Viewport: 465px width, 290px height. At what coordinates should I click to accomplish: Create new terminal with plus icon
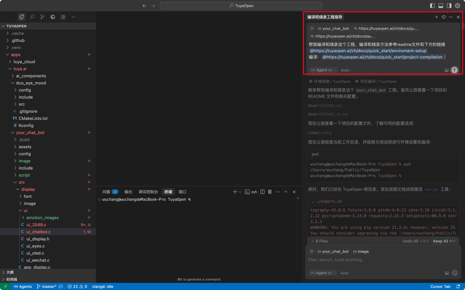[x=235, y=192]
